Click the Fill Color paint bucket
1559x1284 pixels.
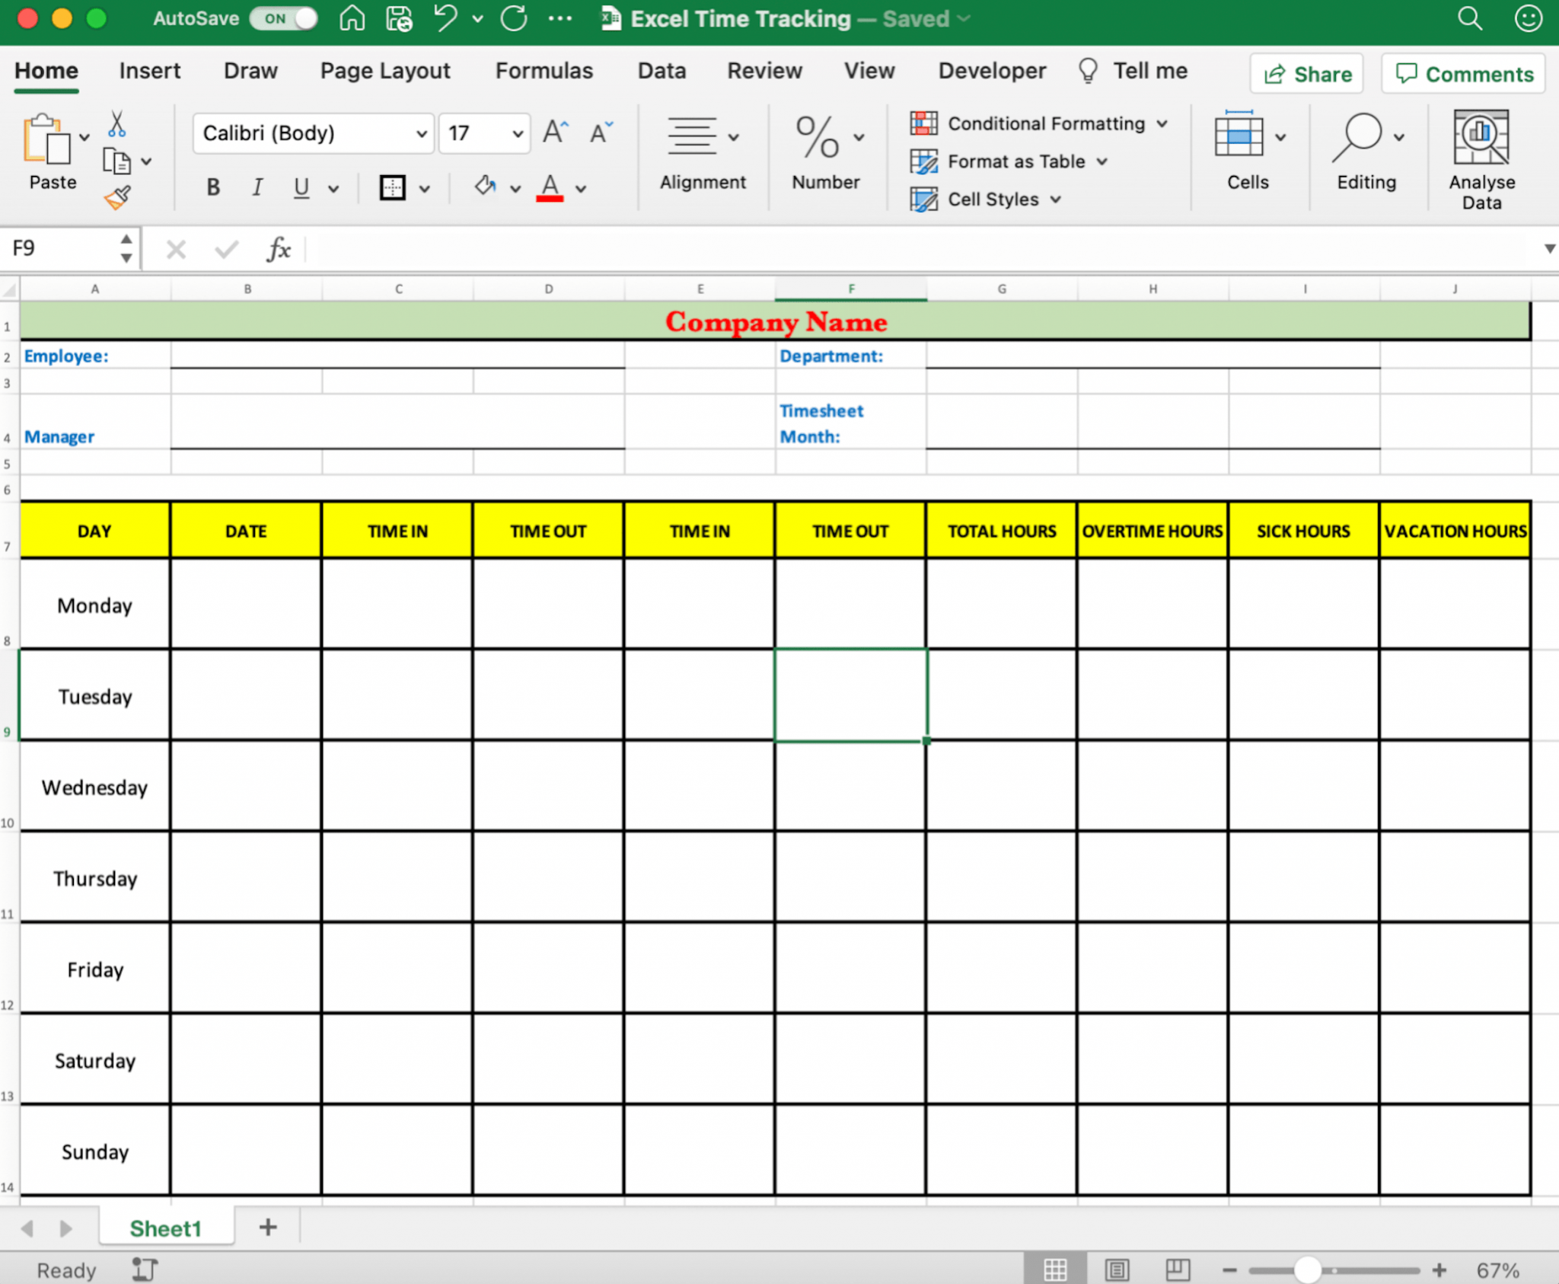(485, 187)
